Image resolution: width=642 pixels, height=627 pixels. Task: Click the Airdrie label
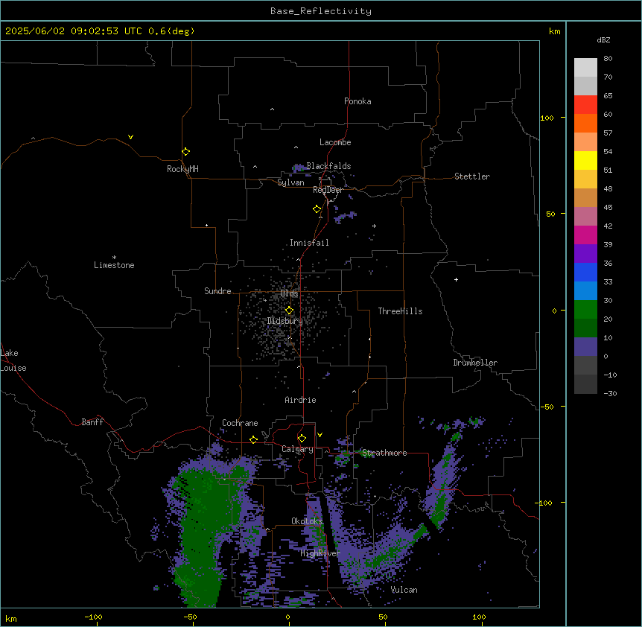click(x=300, y=400)
